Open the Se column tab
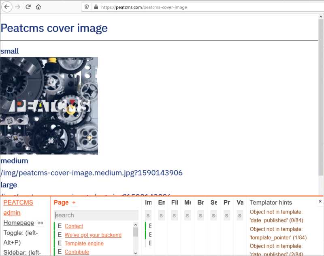 click(214, 203)
